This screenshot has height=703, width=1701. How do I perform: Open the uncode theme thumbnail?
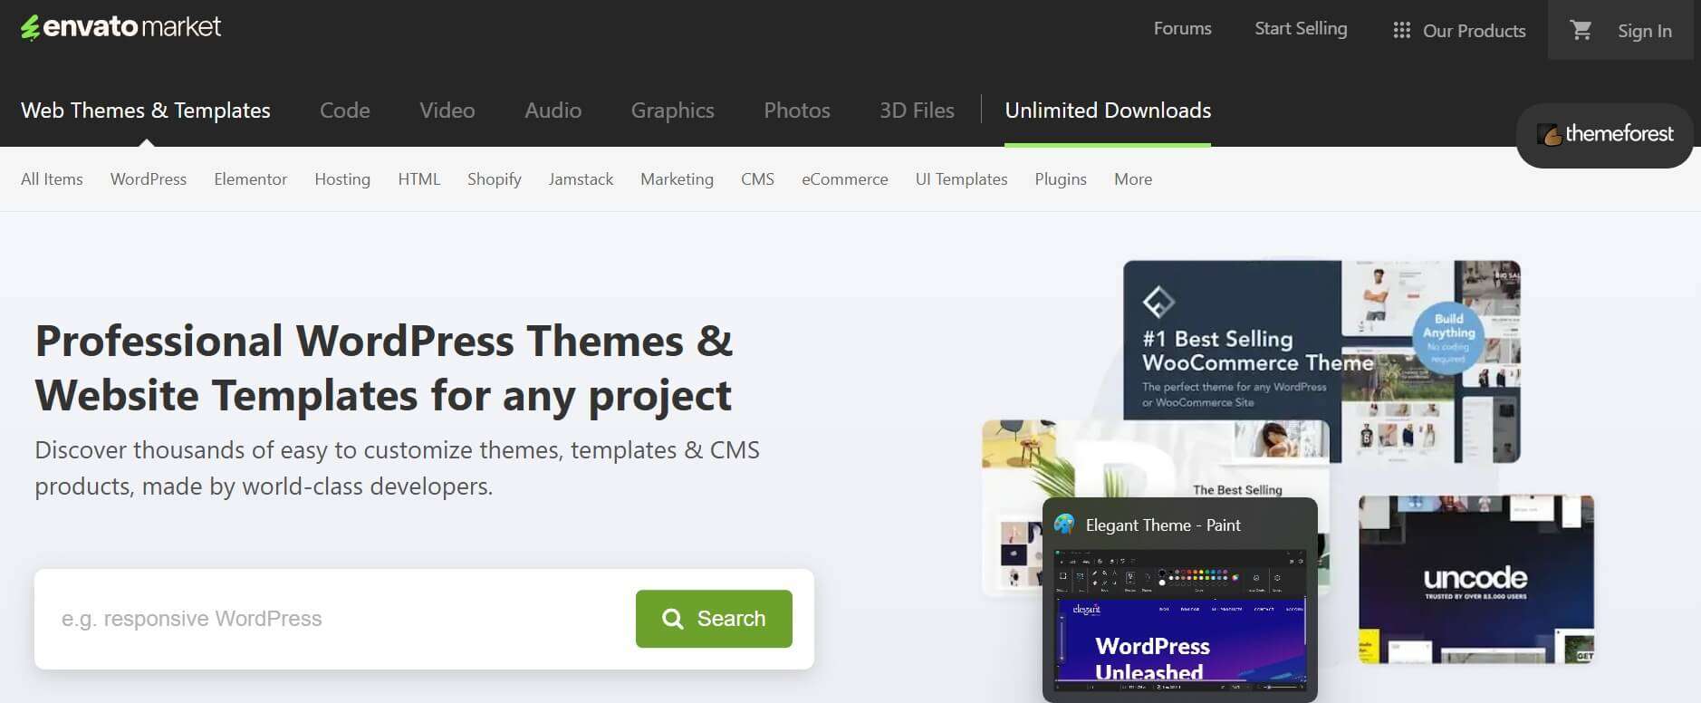1476,580
